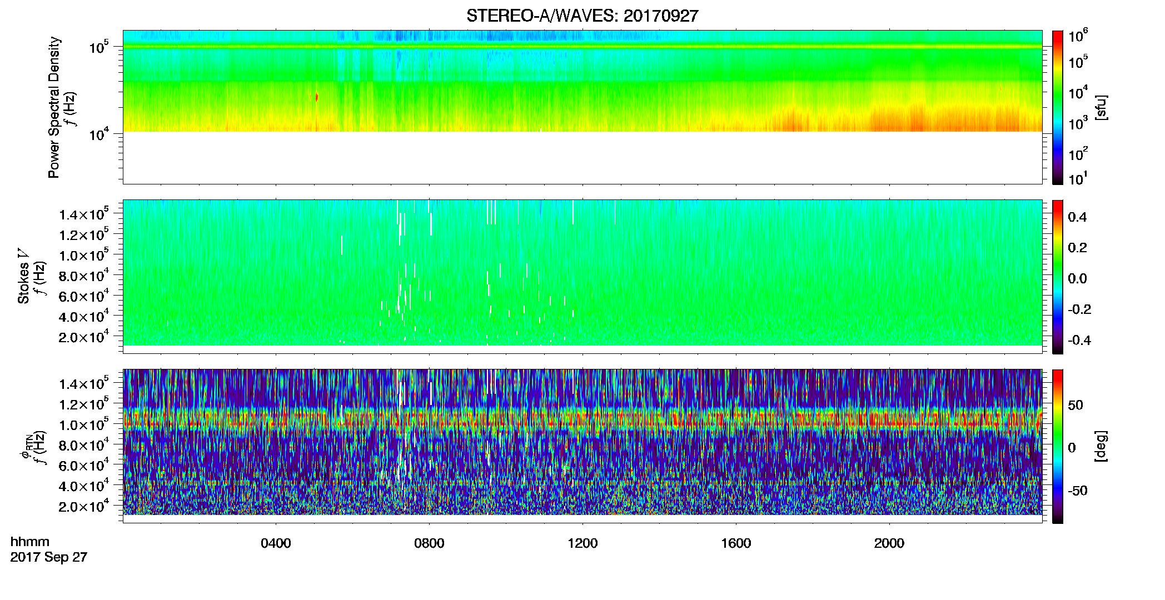Click the 50 tick on degrees colorbar

1076,405
